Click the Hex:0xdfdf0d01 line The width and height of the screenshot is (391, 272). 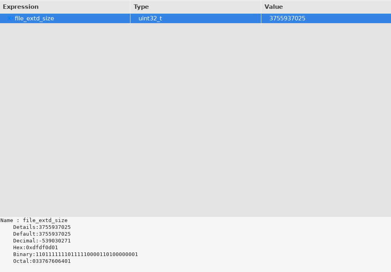[x=35, y=247]
